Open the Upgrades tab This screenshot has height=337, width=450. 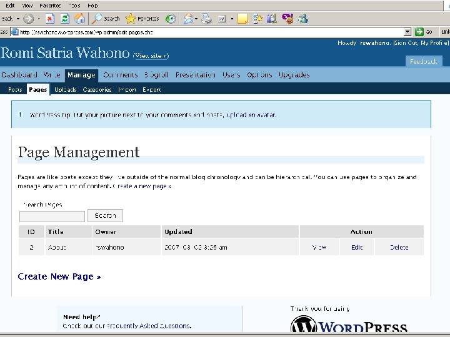tap(294, 75)
